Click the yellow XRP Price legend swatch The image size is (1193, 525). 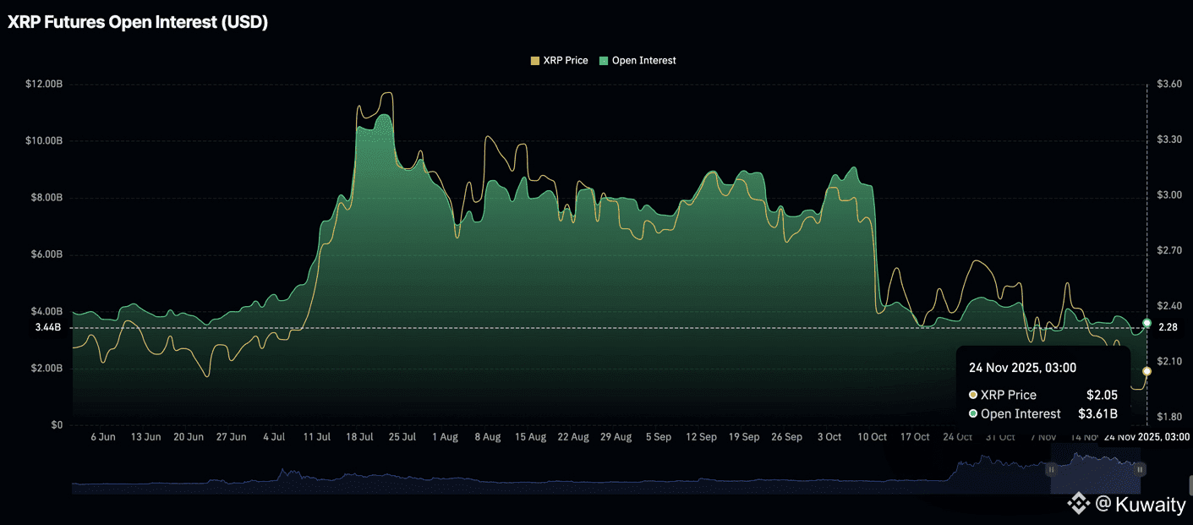click(534, 61)
